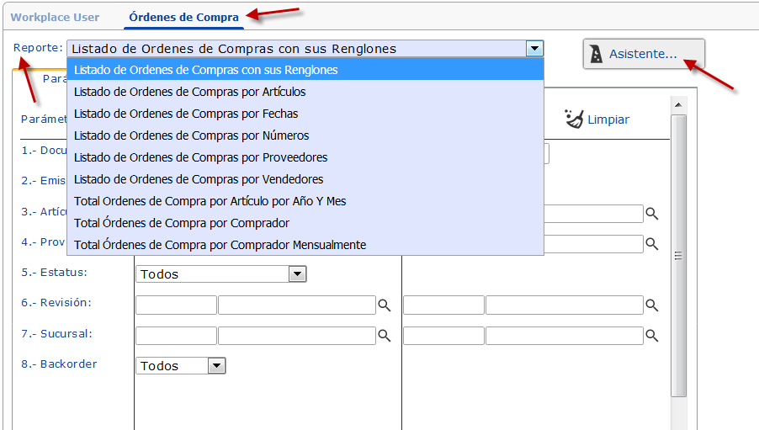Choose Listado de Ordenes de Compras por Artículos
The width and height of the screenshot is (759, 430).
click(x=189, y=92)
